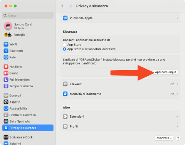Click the Pubblicità Apple label

pos(81,18)
